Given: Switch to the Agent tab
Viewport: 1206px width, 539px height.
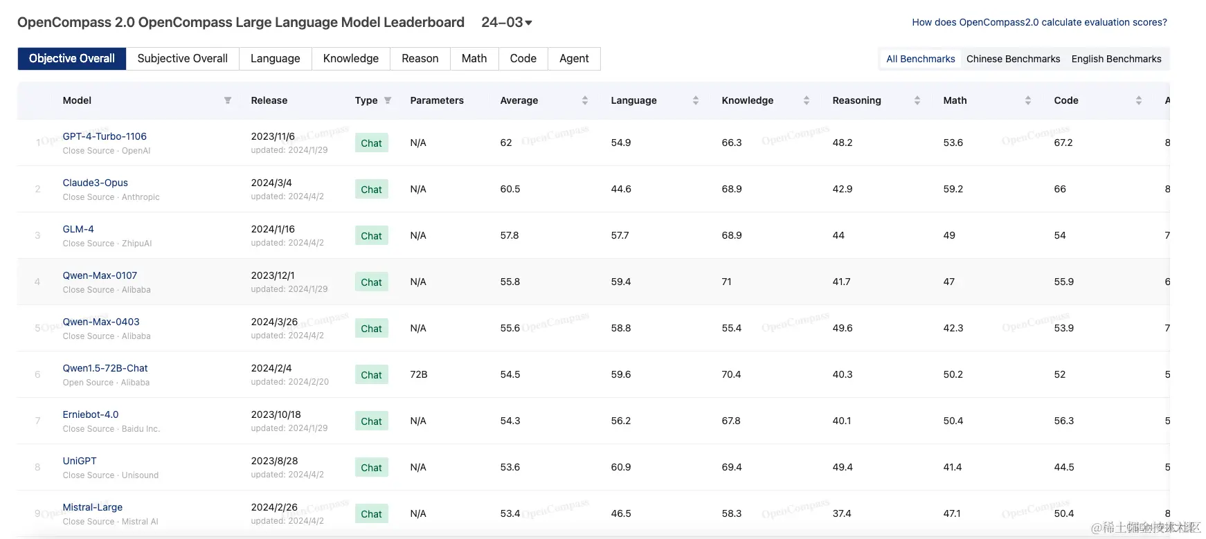Looking at the screenshot, I should click(575, 59).
